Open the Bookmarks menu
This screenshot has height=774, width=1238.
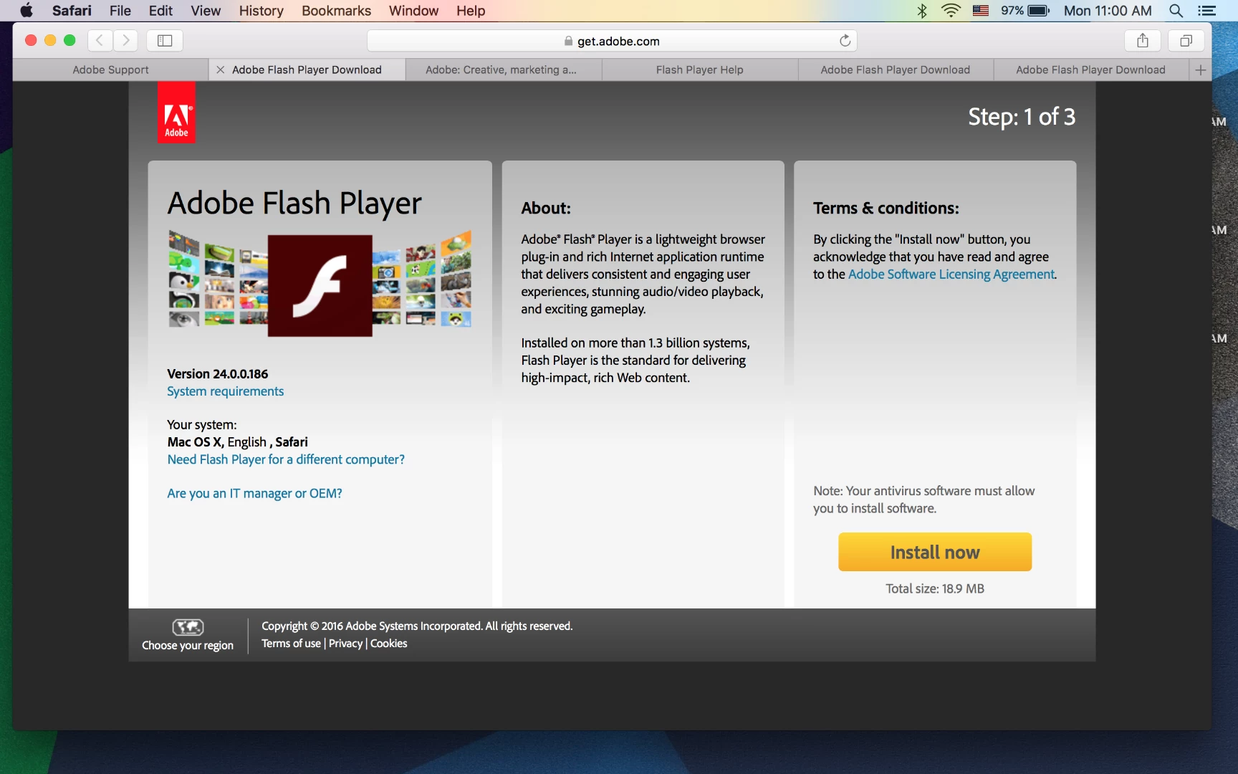coord(337,10)
